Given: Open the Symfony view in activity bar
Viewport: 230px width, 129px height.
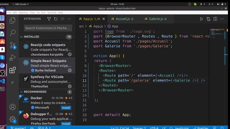Looking at the screenshot, I should (x=13, y=82).
